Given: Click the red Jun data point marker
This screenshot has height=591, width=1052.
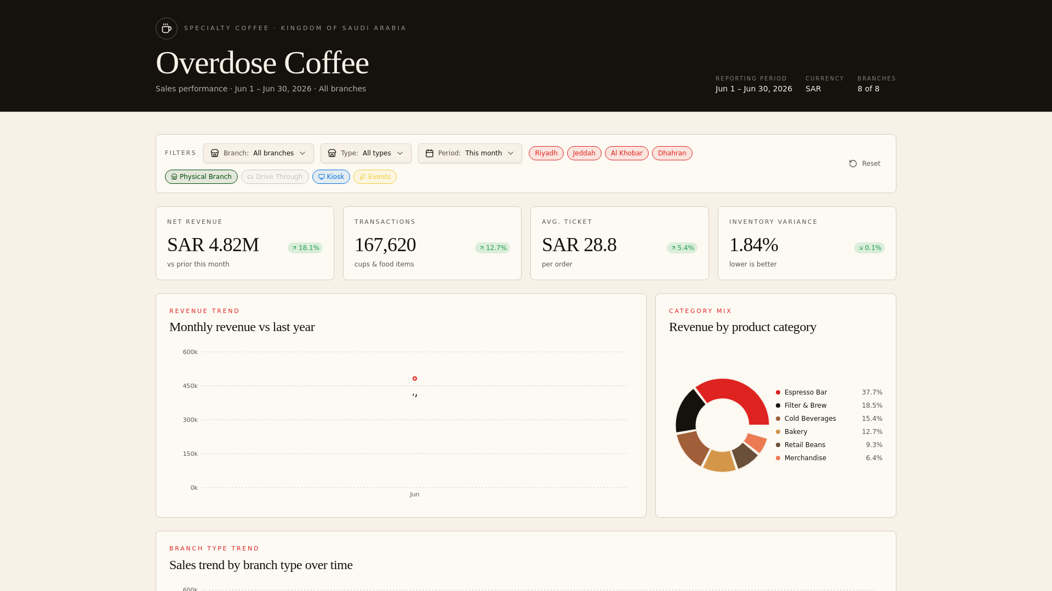Looking at the screenshot, I should [415, 379].
